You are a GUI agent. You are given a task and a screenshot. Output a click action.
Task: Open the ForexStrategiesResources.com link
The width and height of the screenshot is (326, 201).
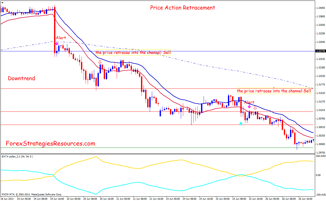tap(50, 143)
